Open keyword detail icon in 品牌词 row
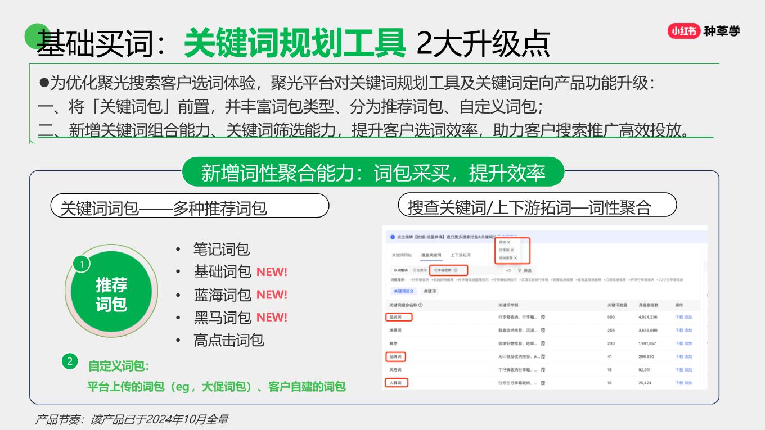Image resolution: width=765 pixels, height=430 pixels. point(543,357)
